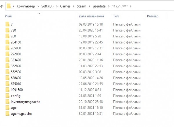Click date 11.12.2020 0:31
This screenshot has height=127, width=174.
click(x=90, y=90)
